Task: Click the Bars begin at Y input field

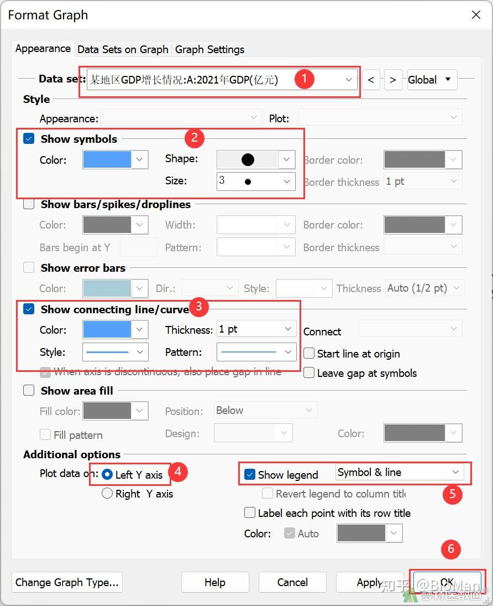Action: (139, 247)
